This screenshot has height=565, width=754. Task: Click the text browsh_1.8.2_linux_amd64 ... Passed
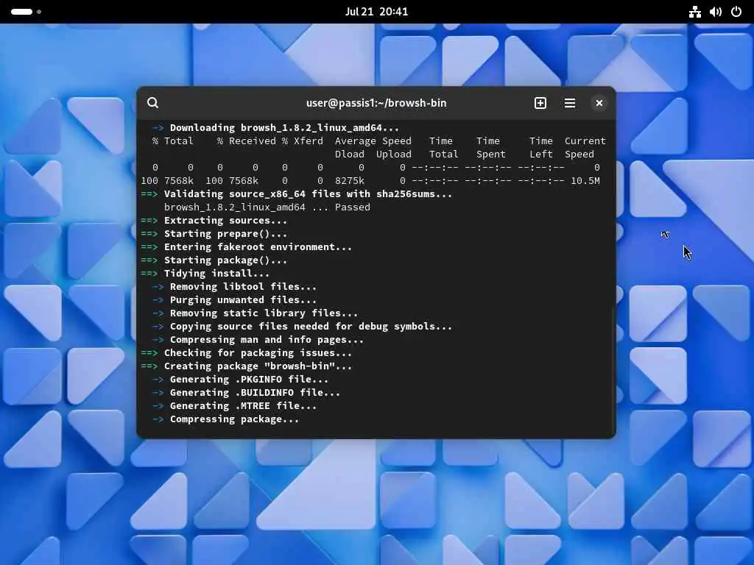click(x=267, y=207)
